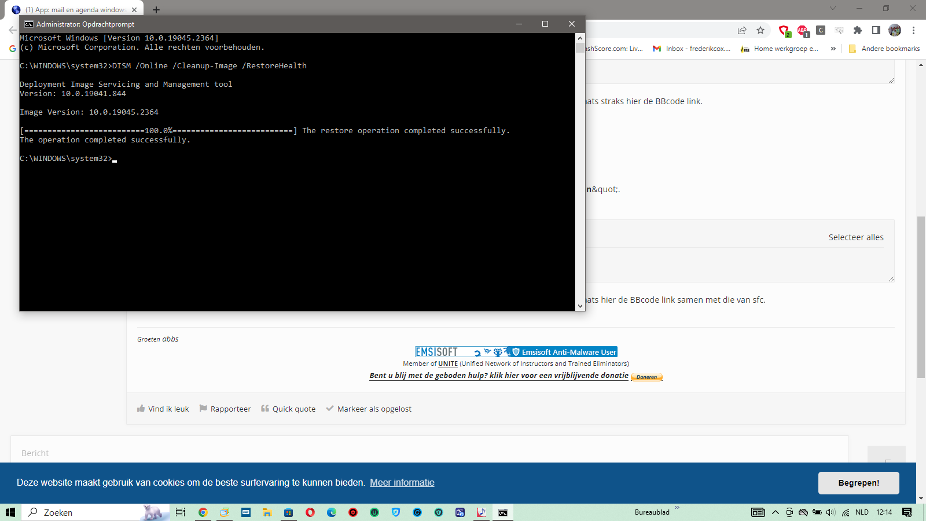Open the Windows notification center icon
This screenshot has width=926, height=521.
point(907,512)
